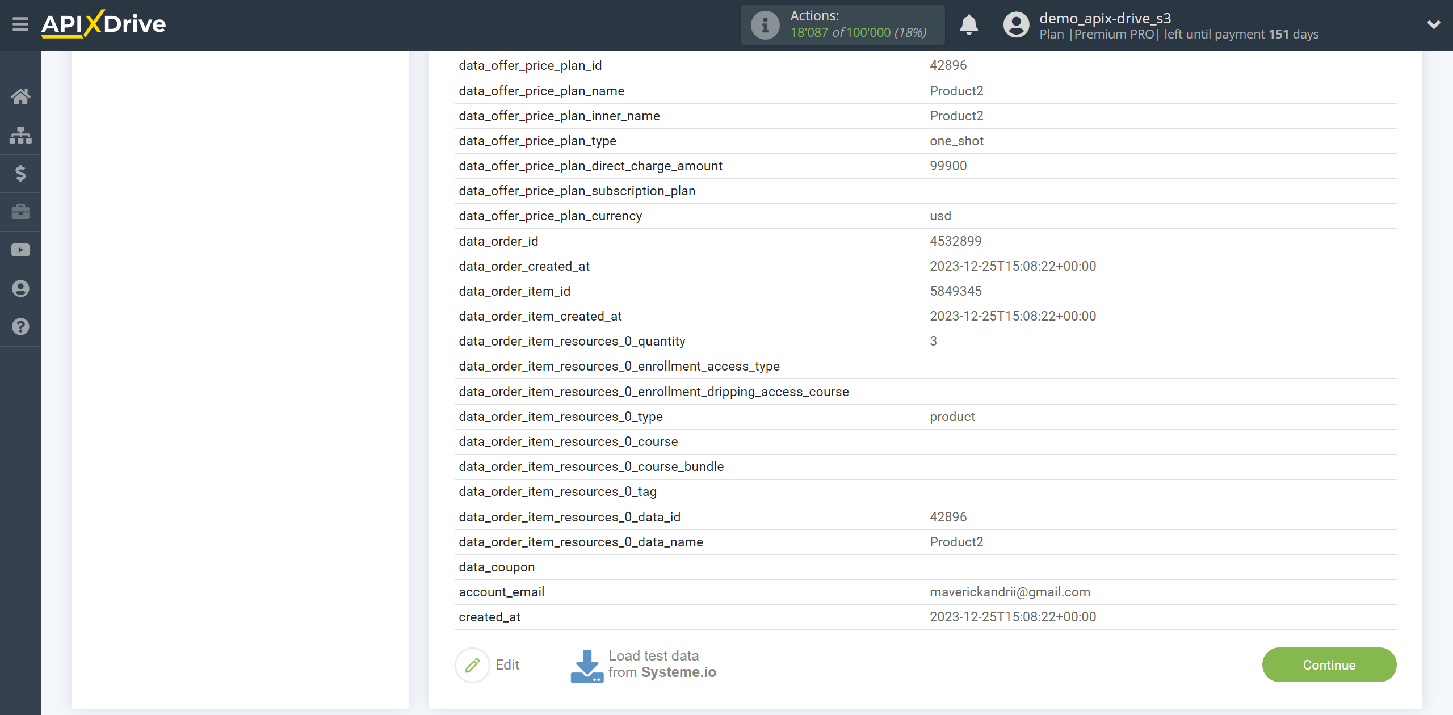Click the Edit label
Screen dimensions: 1453x715
pos(507,665)
